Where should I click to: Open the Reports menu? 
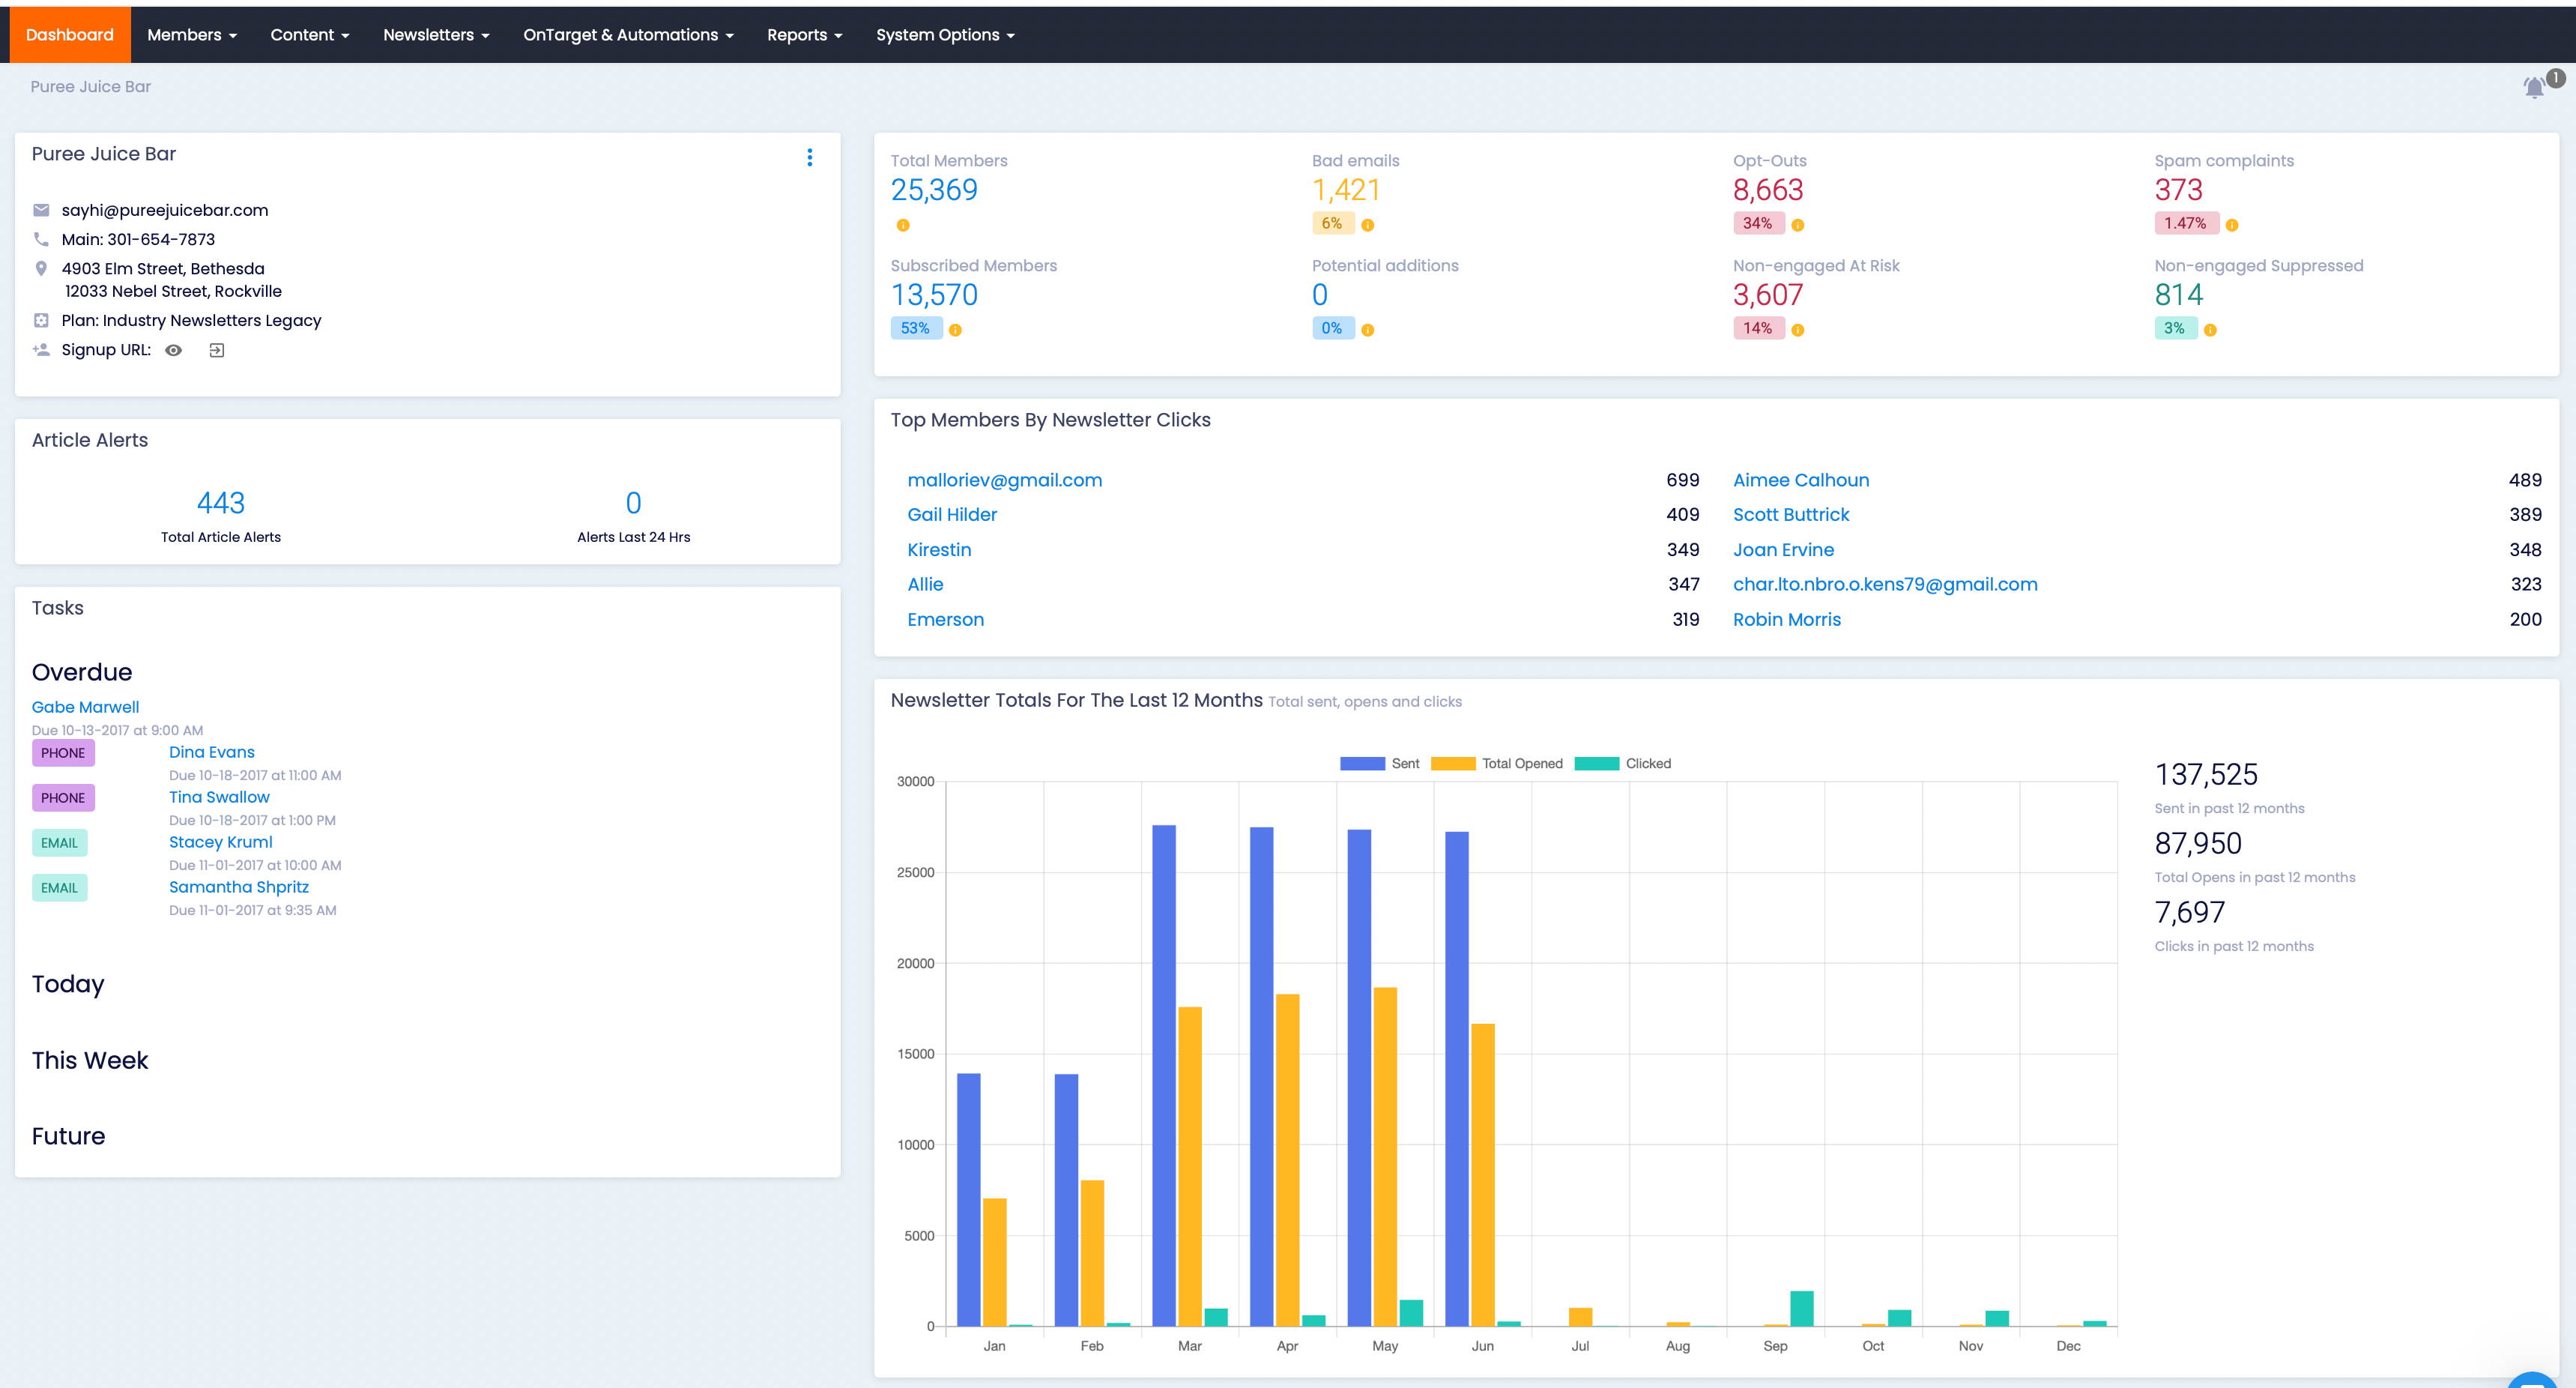coord(804,35)
